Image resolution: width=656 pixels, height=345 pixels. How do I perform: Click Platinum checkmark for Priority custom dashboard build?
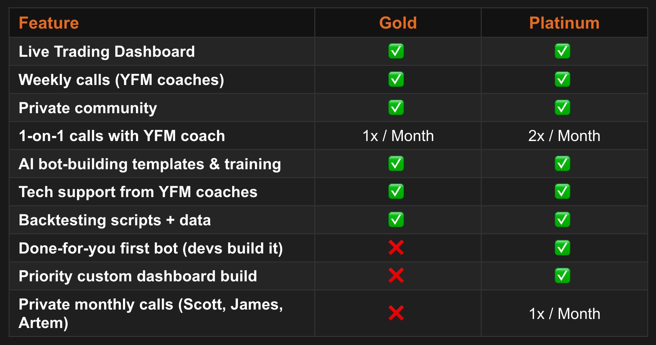click(x=562, y=276)
